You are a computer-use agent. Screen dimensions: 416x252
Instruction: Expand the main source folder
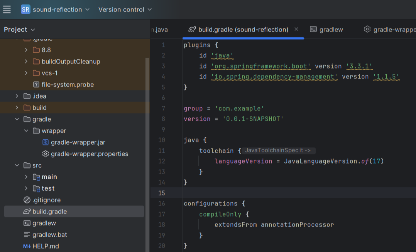(26, 177)
